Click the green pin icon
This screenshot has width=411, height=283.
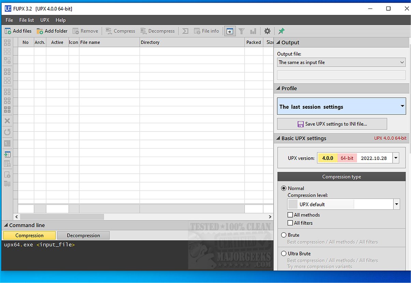(281, 31)
